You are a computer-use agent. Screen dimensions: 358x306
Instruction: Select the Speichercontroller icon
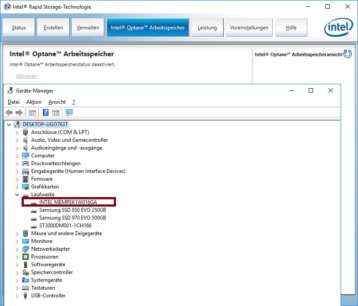26,272
